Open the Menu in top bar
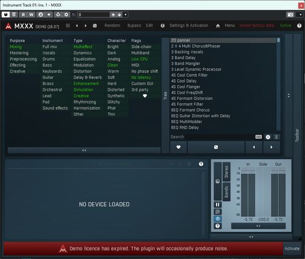The height and width of the screenshot is (259, 305). [230, 26]
